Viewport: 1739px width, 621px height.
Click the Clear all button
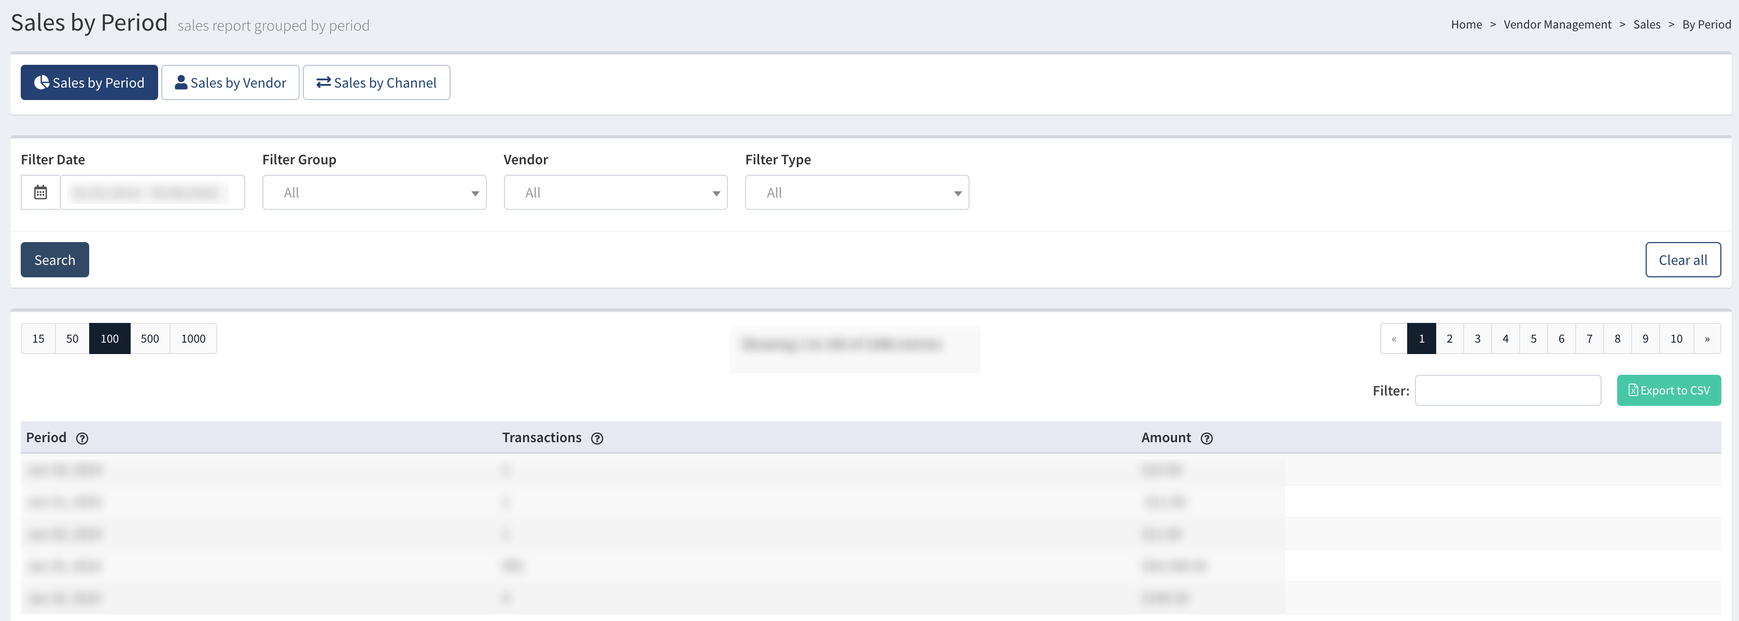[1682, 260]
